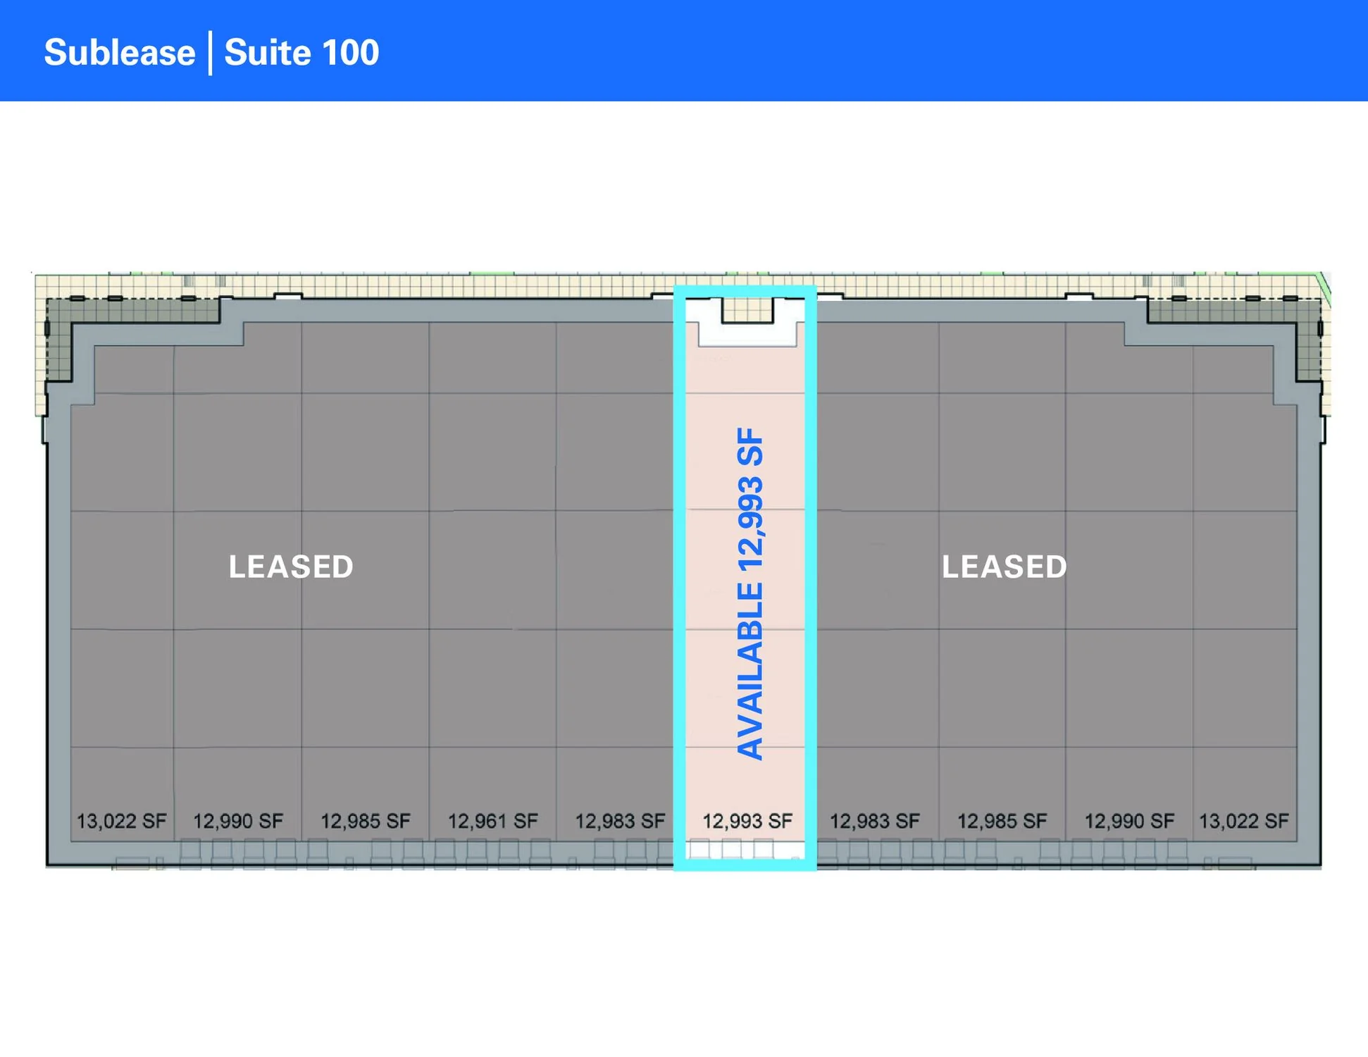Select "12,990 SF" label in left leased section
The height and width of the screenshot is (1057, 1368).
tap(238, 821)
